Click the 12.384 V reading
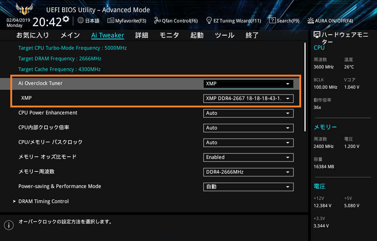 [323, 206]
